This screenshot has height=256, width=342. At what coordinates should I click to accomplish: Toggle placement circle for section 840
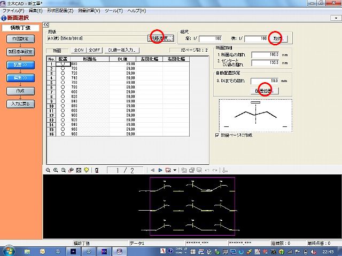63,101
